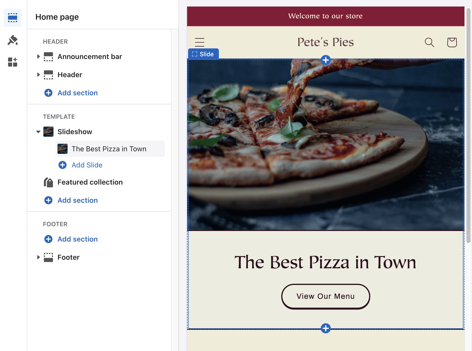Add section under the Header group
Image resolution: width=472 pixels, height=351 pixels.
(x=77, y=93)
